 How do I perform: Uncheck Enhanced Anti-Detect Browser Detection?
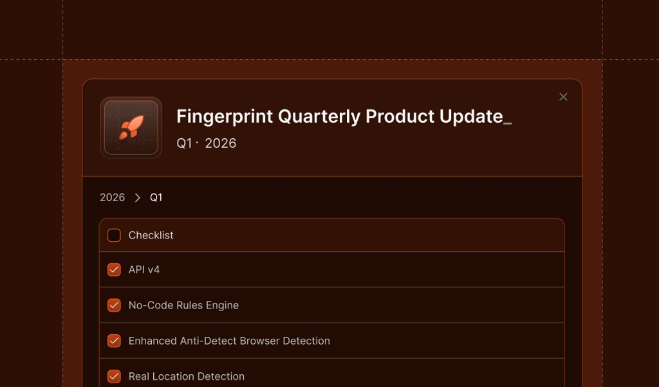point(114,341)
